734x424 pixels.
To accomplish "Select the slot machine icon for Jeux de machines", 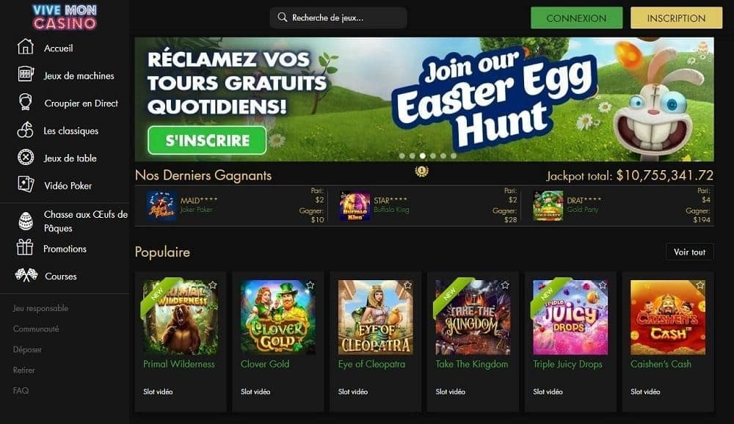I will pyautogui.click(x=25, y=74).
